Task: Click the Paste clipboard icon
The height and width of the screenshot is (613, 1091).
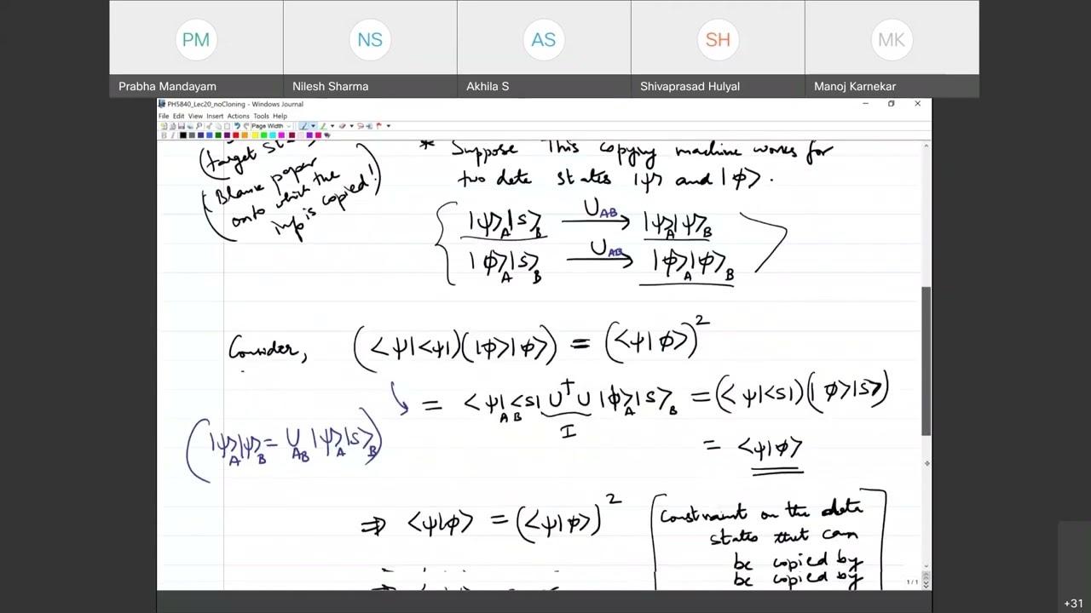Action: (227, 126)
